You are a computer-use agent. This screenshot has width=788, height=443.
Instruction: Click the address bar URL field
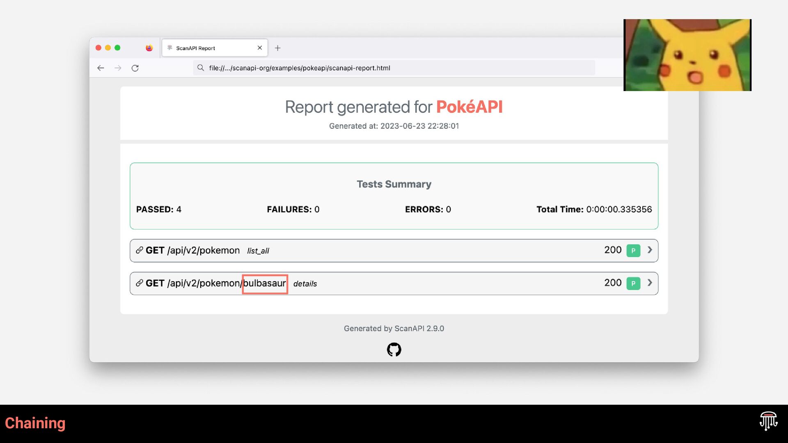(394, 68)
